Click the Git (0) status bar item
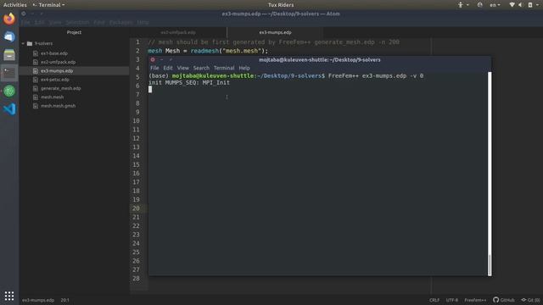Viewport: 543px width, 305px height. 530,300
